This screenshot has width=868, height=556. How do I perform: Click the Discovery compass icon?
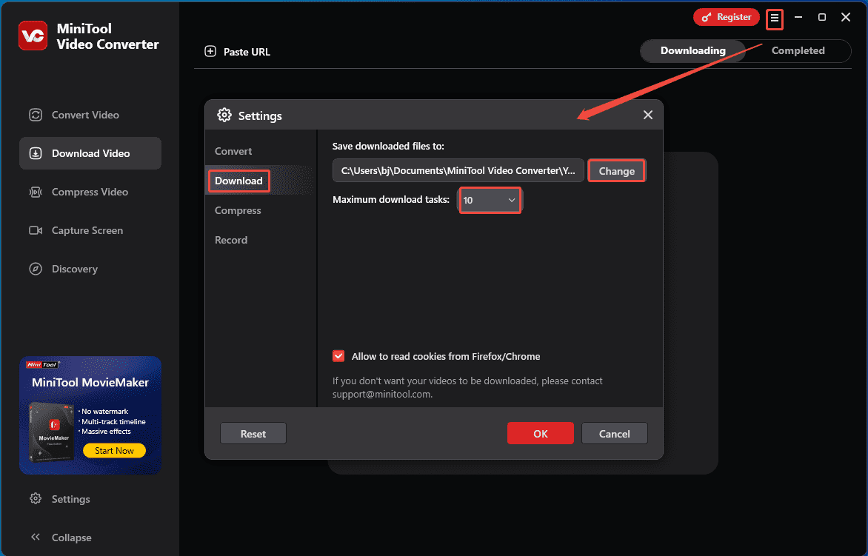pyautogui.click(x=36, y=269)
